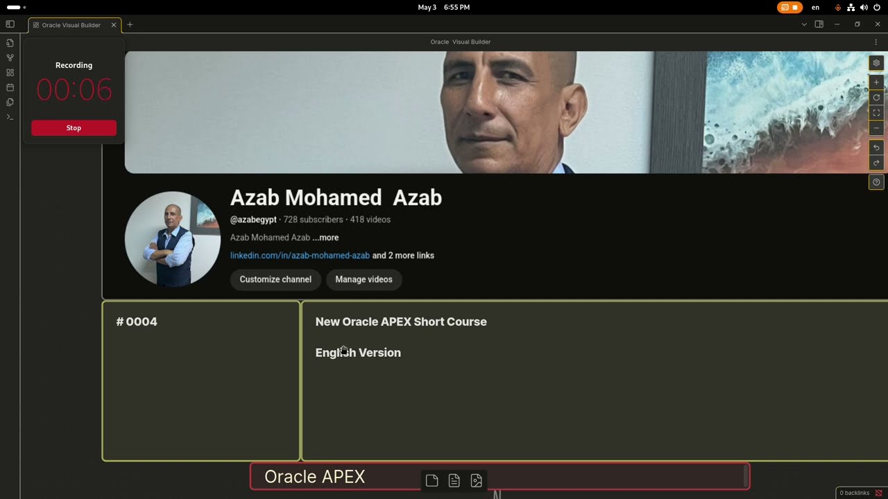Zoom in on the canvas
888x499 pixels.
pyautogui.click(x=876, y=82)
